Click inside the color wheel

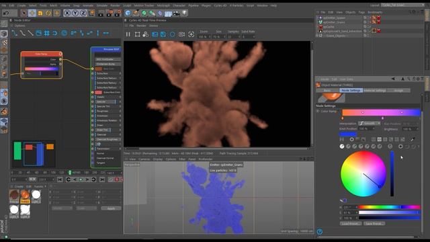[x=363, y=173]
